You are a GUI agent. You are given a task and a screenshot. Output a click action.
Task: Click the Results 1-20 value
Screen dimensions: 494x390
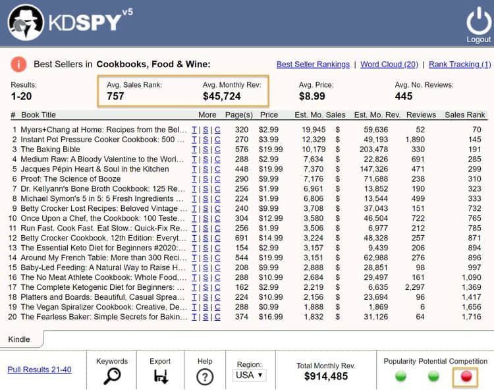pyautogui.click(x=21, y=96)
